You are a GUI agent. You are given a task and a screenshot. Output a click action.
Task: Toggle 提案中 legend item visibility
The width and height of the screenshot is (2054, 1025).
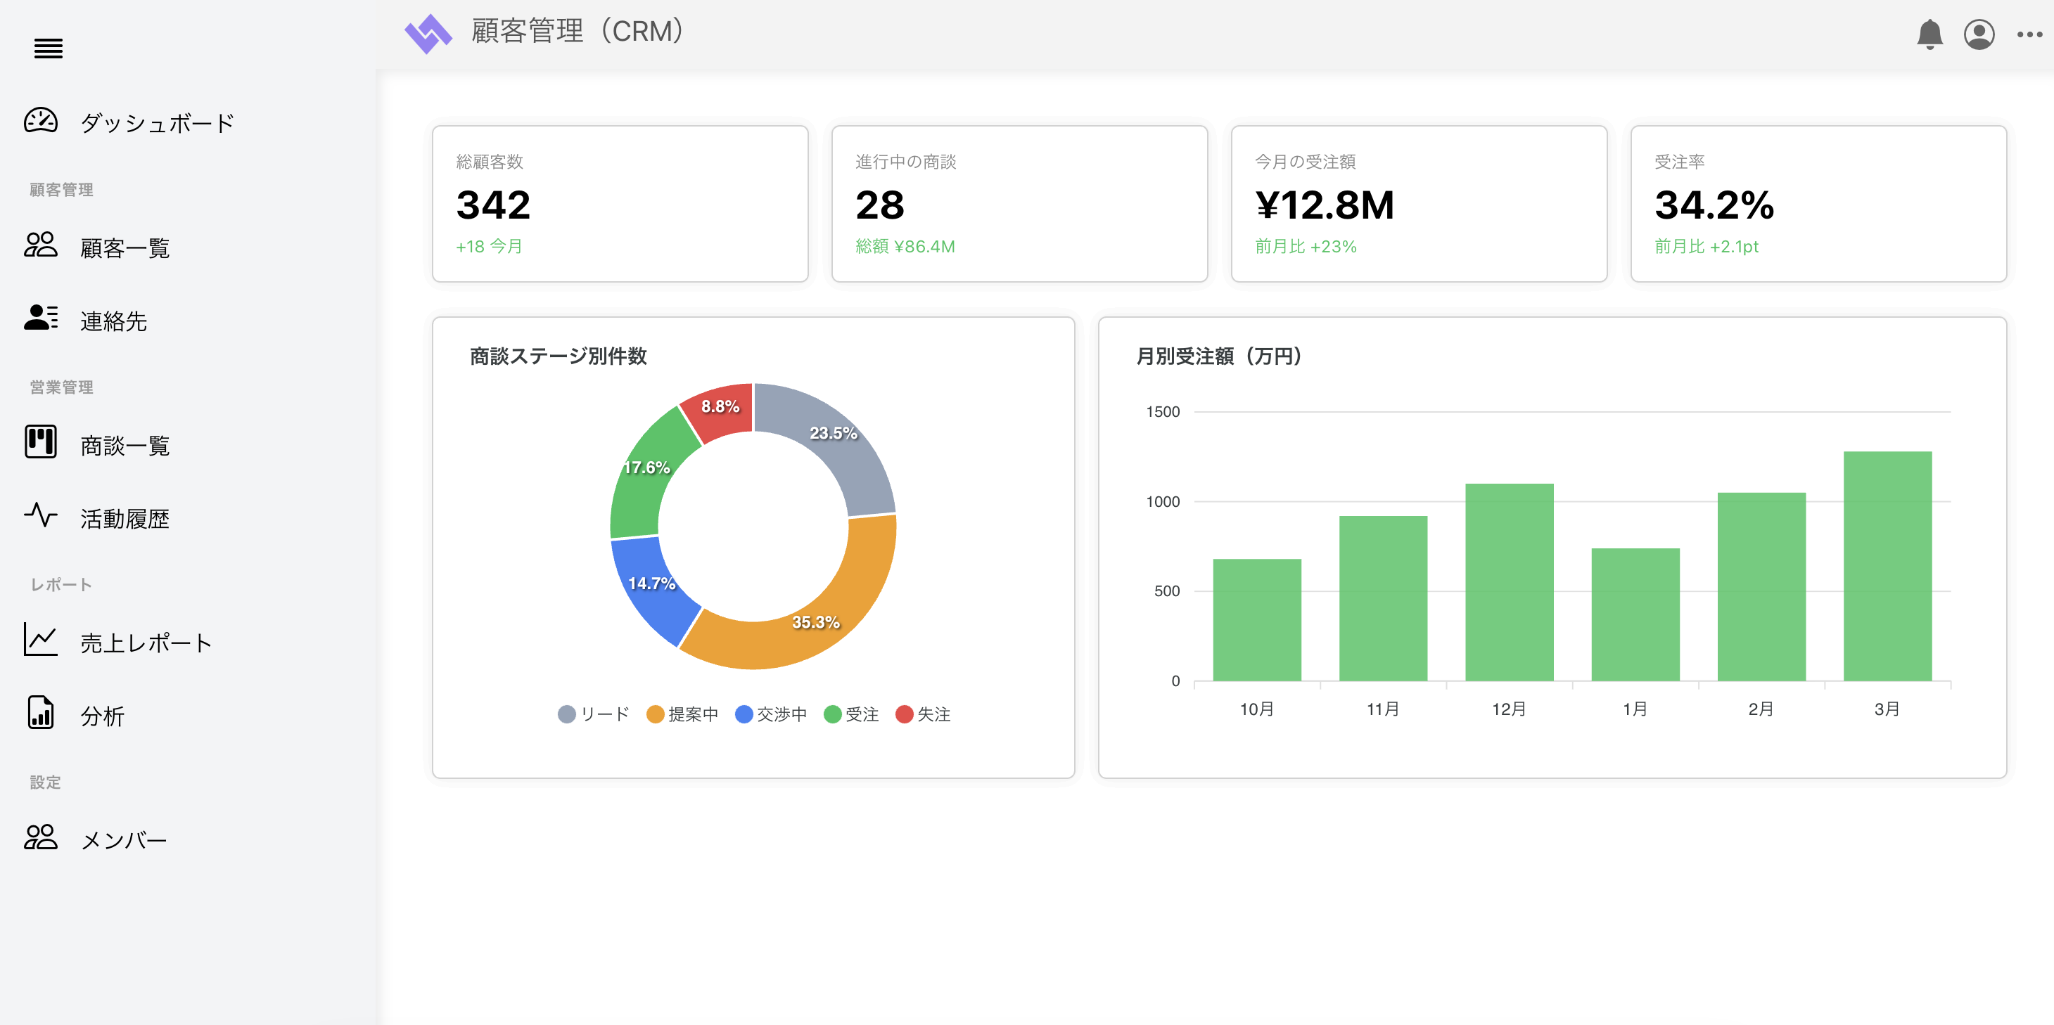[x=682, y=714]
